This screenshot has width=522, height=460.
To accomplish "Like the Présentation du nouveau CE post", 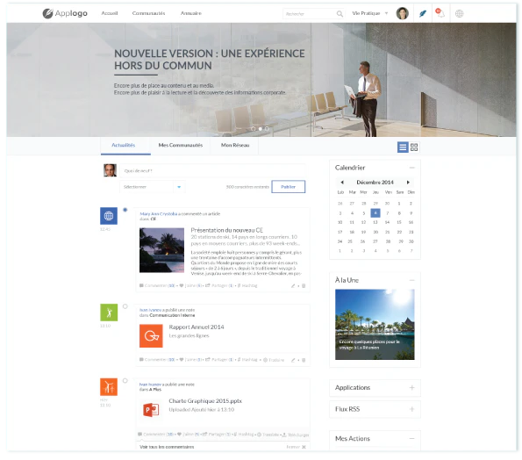I will [x=190, y=285].
